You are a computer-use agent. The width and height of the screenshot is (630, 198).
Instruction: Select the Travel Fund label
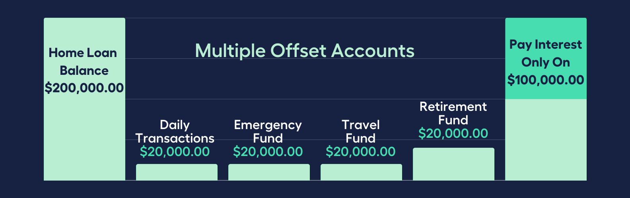coord(361,131)
